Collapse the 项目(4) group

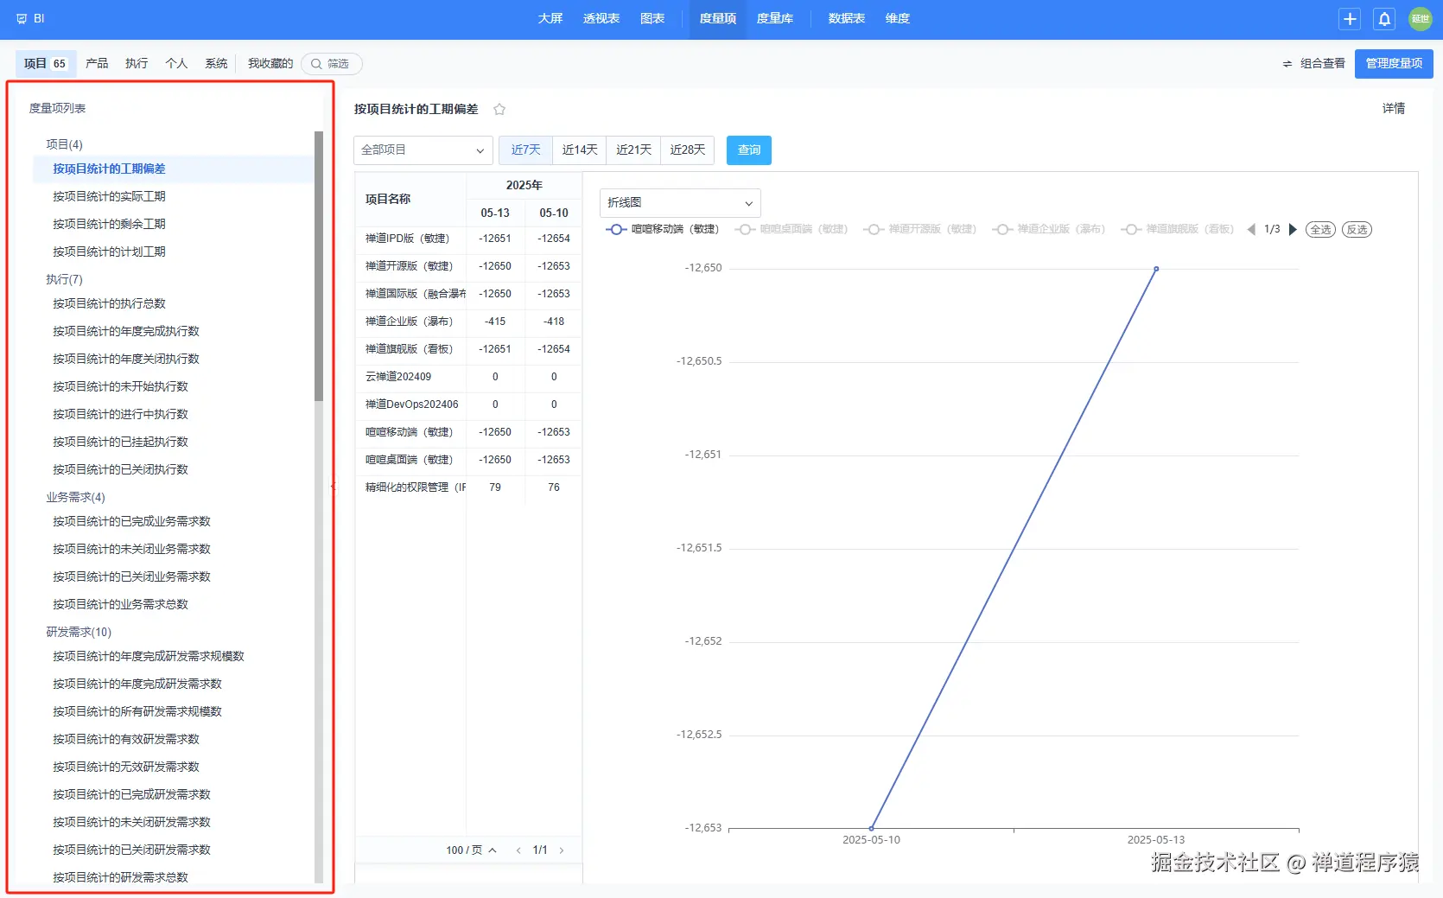click(x=64, y=144)
